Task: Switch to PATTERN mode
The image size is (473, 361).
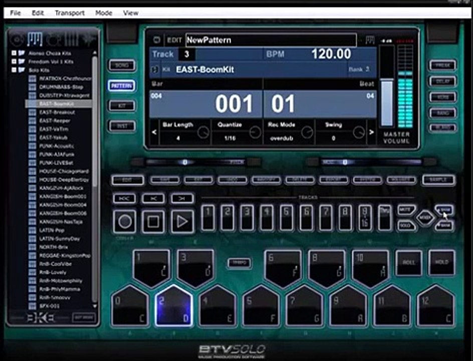Action: (x=122, y=86)
